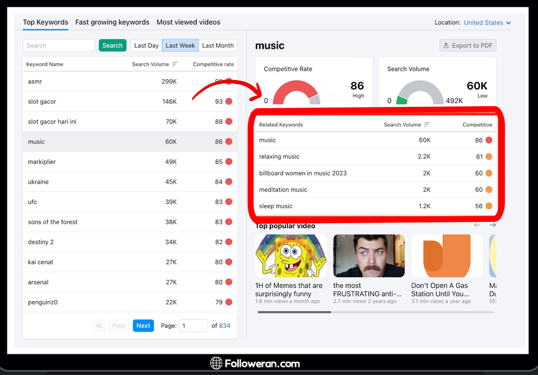Click the sort icon in Related Keywords header
Image resolution: width=538 pixels, height=375 pixels.
pos(427,125)
